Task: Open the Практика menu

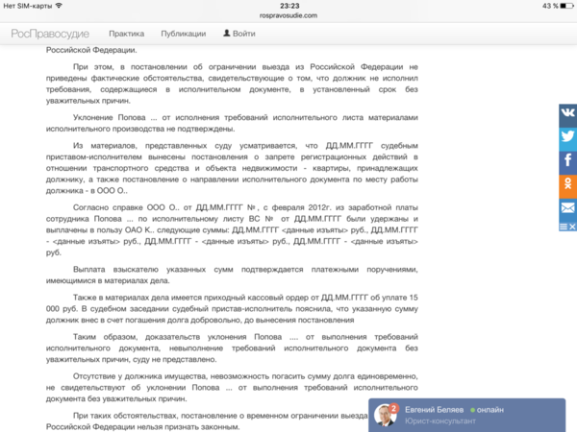Action: (126, 34)
